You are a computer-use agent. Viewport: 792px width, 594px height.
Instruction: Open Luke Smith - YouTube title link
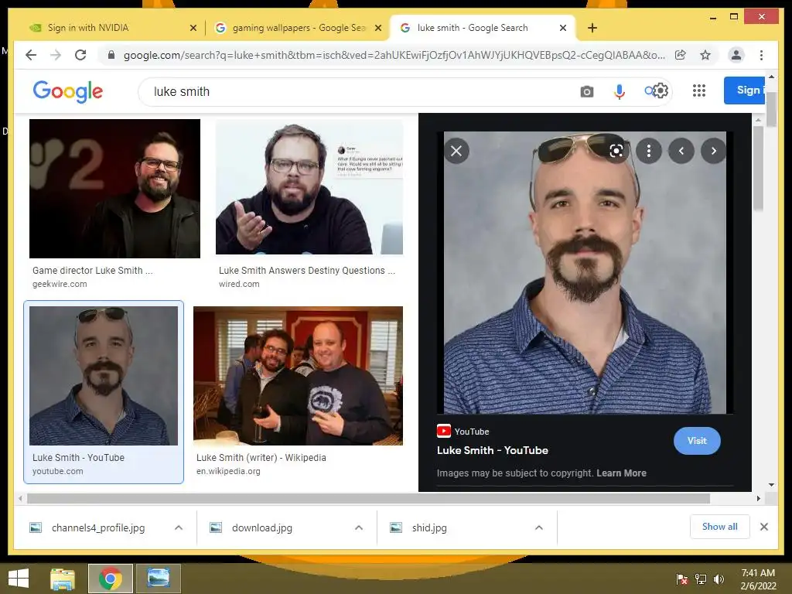click(493, 451)
